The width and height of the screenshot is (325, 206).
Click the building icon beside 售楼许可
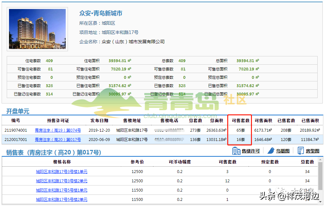tap(236, 151)
